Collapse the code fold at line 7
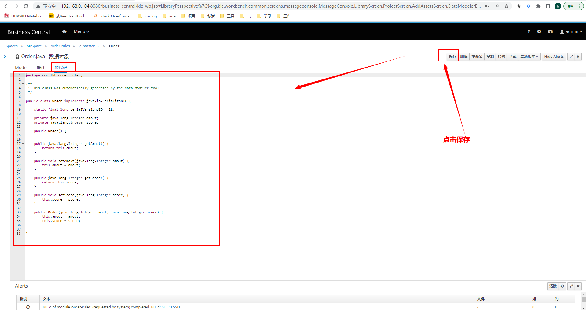Image resolution: width=586 pixels, height=310 pixels. click(23, 101)
